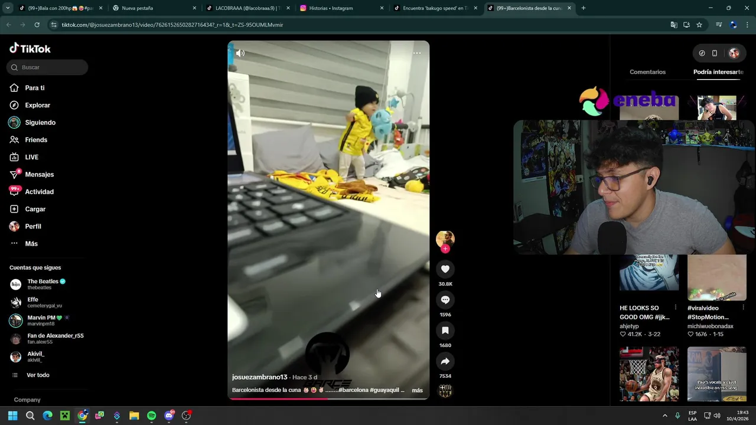
Task: Follow the author with the red plus badge
Action: (x=445, y=249)
